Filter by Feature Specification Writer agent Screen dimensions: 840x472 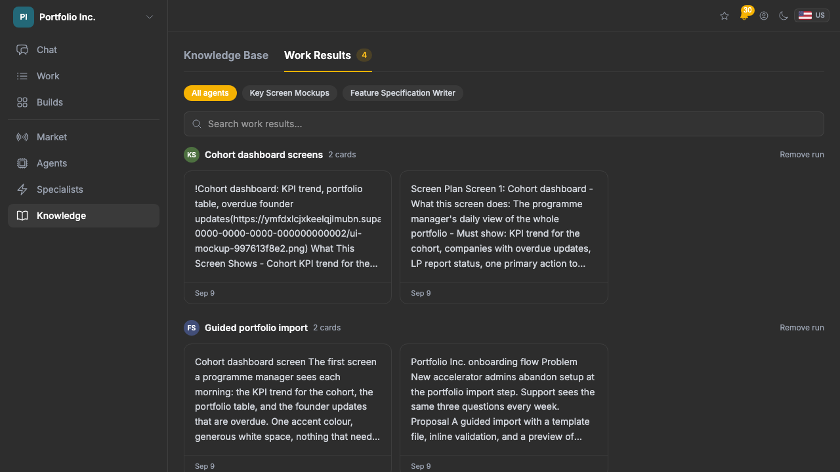point(403,93)
